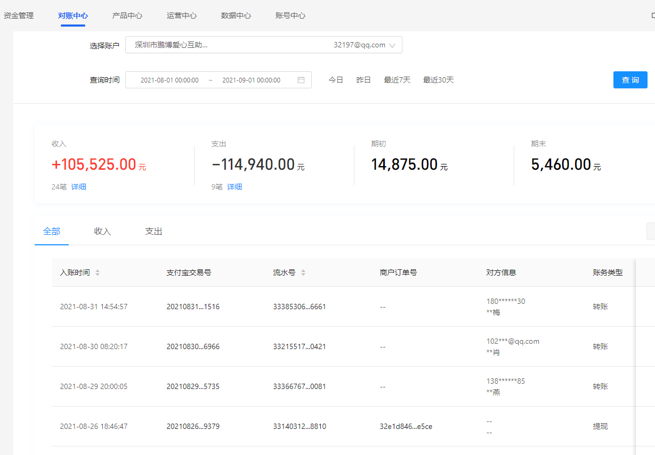Open 详细 link under 支出 total
Viewport: 655px width, 455px height.
(x=234, y=187)
